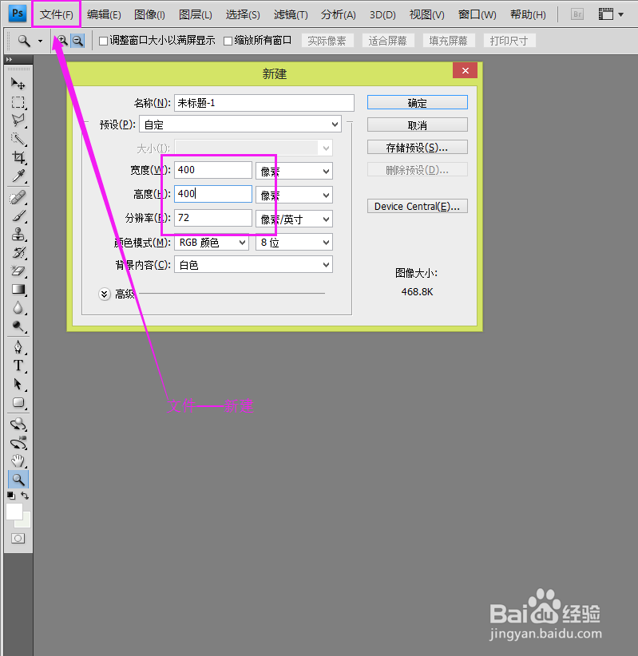
Task: Enable zoom all windows checkbox
Action: [228, 41]
